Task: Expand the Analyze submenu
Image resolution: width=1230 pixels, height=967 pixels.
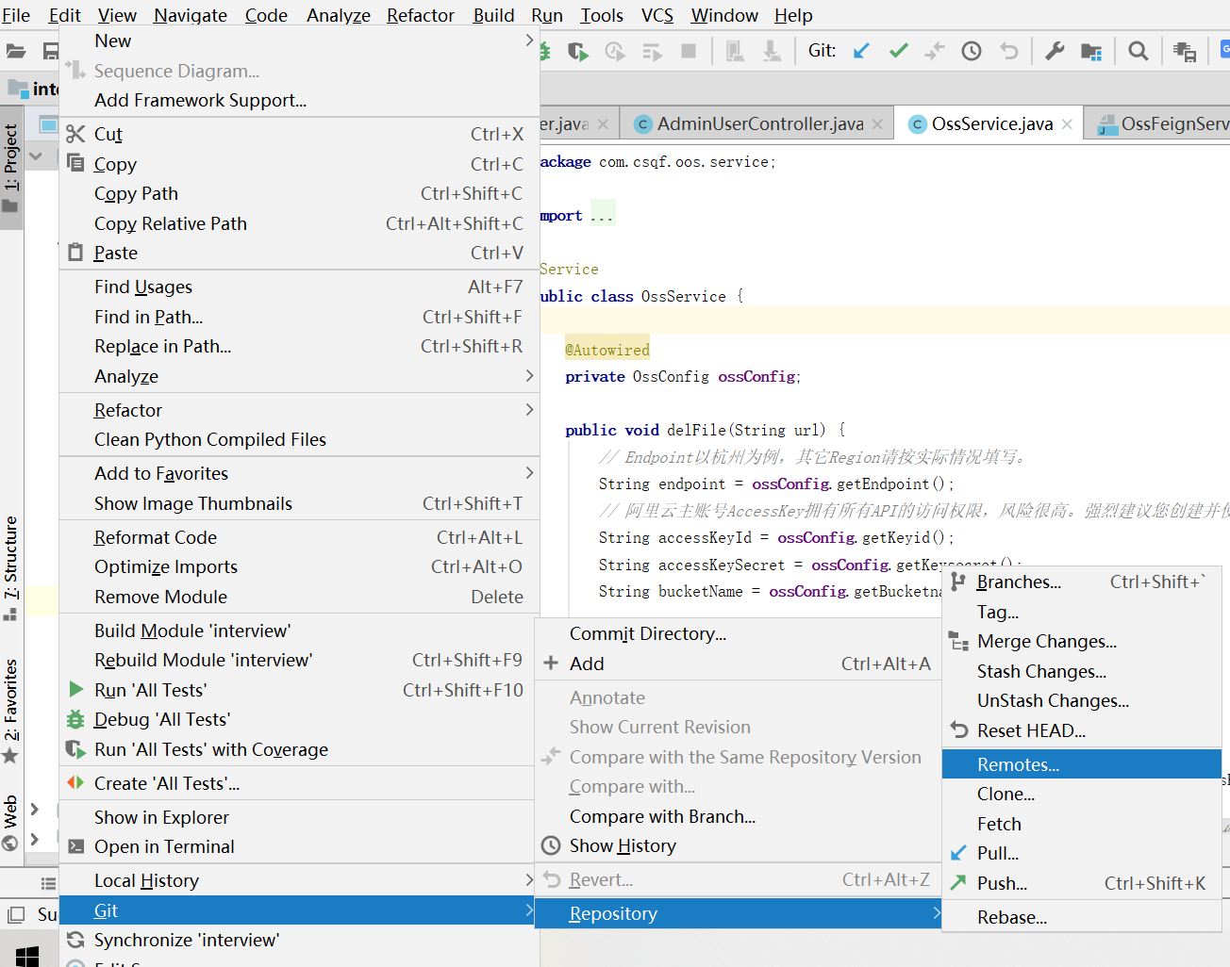Action: tap(299, 376)
